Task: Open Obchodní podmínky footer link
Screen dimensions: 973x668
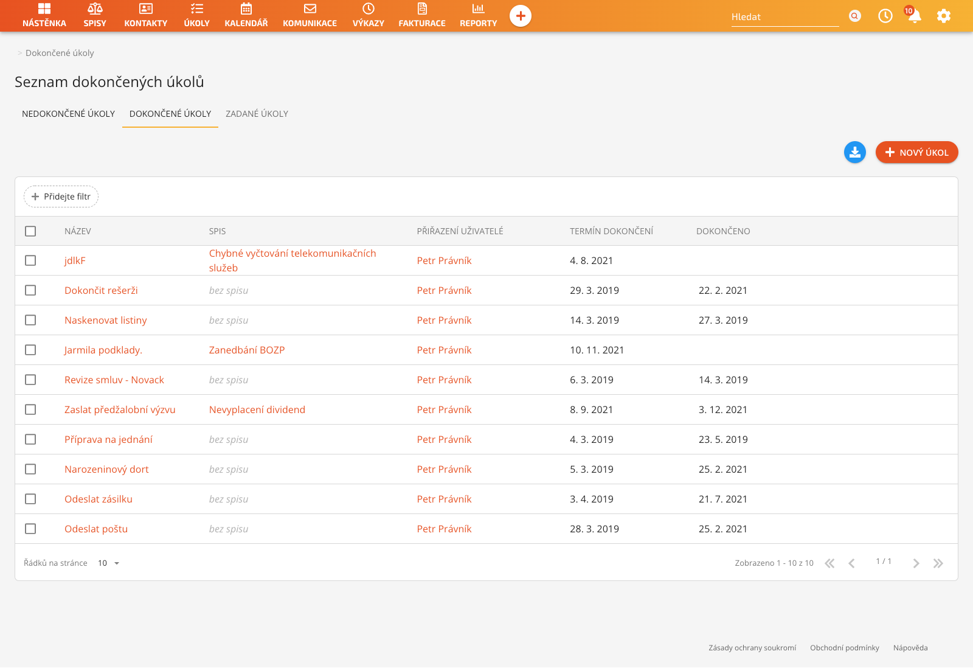Action: (x=845, y=648)
